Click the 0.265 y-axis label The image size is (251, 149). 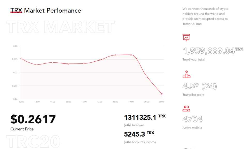(x=15, y=86)
